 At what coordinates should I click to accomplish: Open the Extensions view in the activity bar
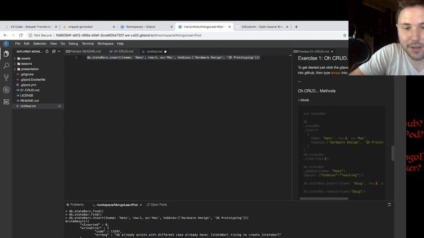(x=6, y=102)
